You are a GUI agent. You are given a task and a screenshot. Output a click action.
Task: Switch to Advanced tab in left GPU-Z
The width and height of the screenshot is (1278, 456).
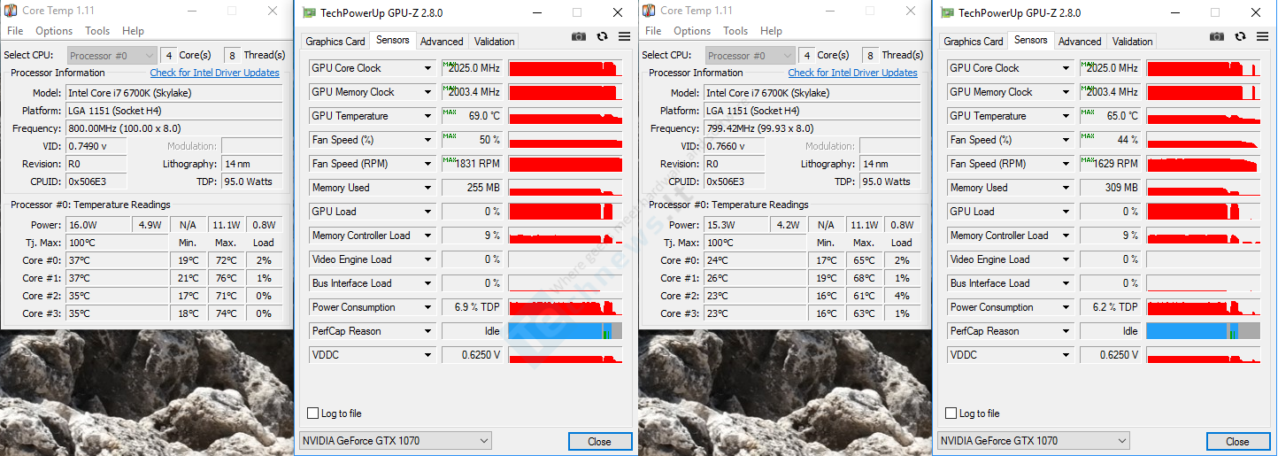(442, 42)
